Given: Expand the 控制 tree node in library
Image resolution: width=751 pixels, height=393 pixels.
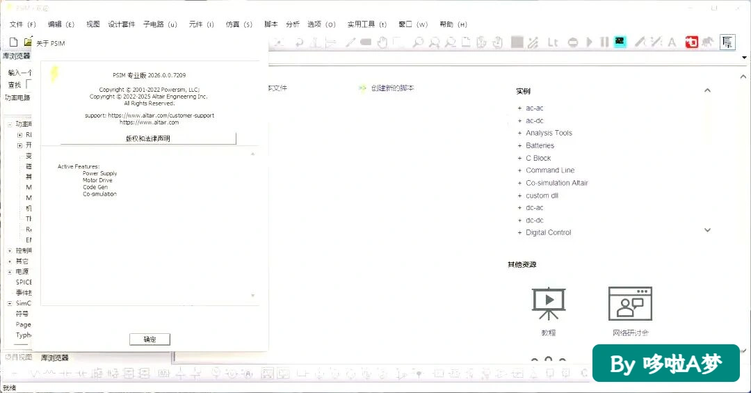Looking at the screenshot, I should click(x=10, y=250).
